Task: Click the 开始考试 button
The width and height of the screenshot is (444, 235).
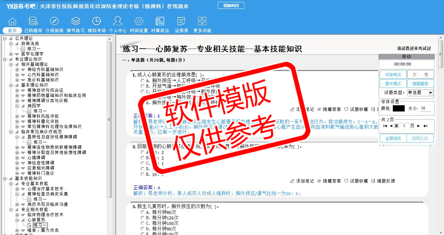Action: pos(393,75)
